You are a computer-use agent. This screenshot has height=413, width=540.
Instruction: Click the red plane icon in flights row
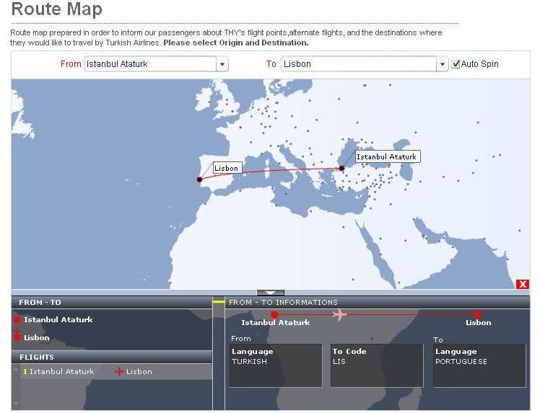119,372
